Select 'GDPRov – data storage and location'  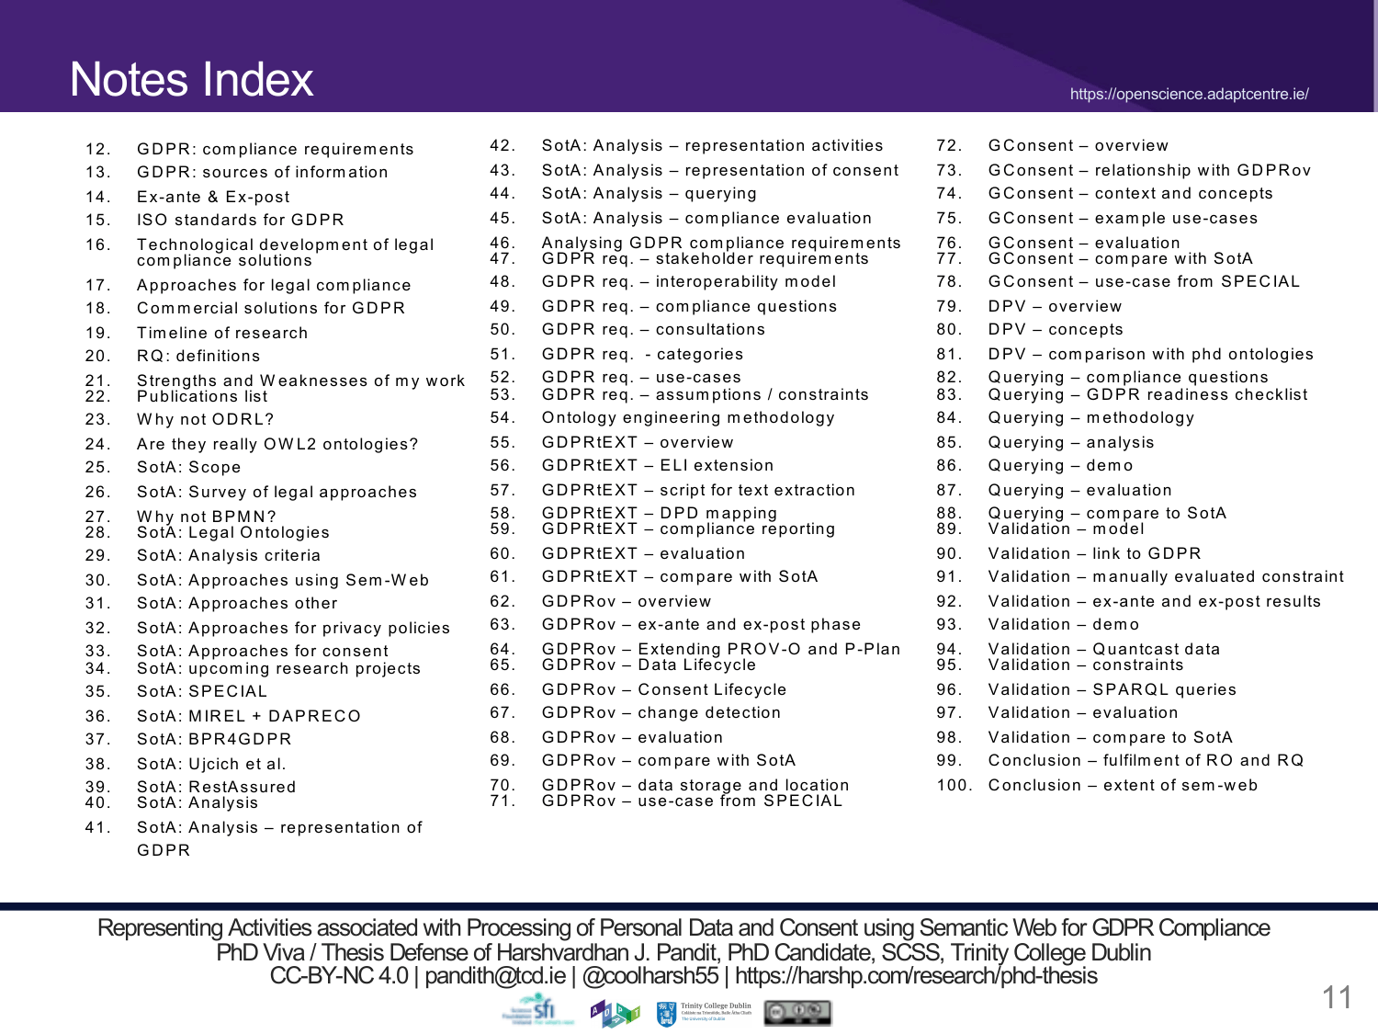tap(695, 785)
